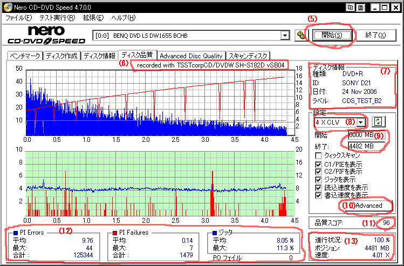Open the drive options icon beside 開始
The image size is (404, 266).
tap(301, 35)
